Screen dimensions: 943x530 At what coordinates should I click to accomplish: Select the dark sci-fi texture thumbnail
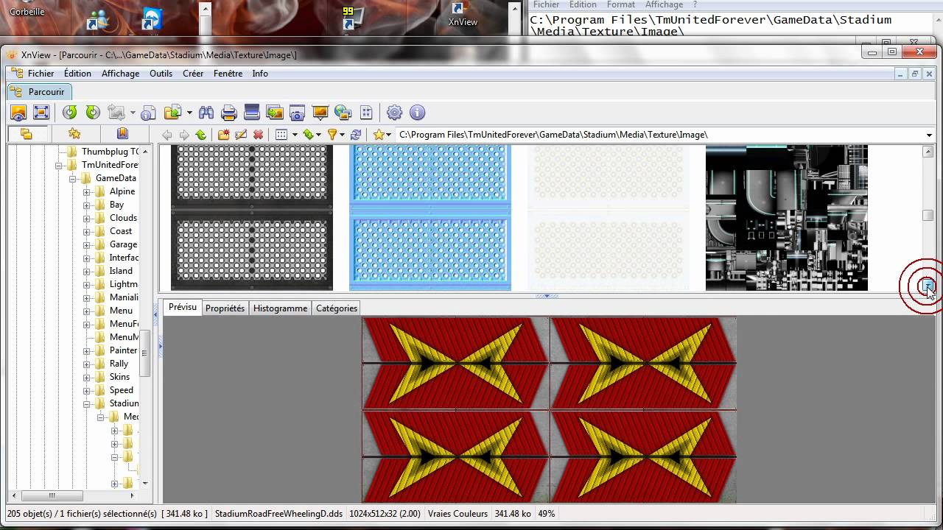tap(787, 218)
